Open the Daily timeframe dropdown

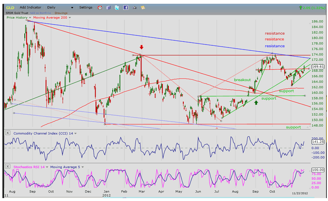click(x=72, y=7)
